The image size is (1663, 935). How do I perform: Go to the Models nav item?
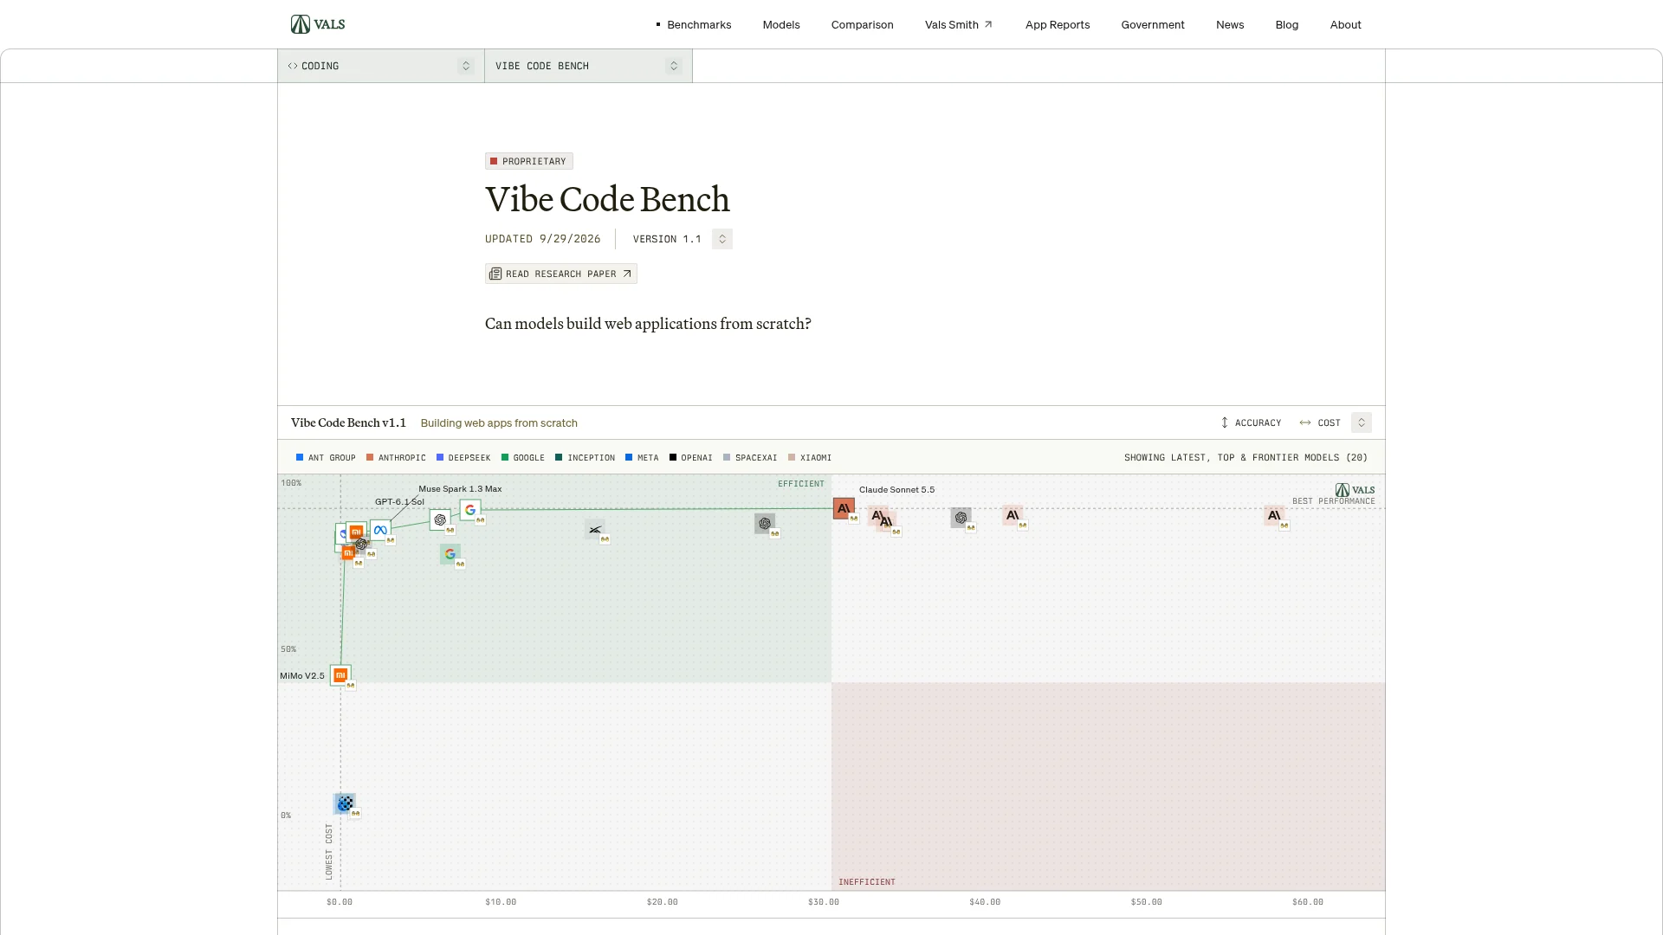tap(781, 24)
